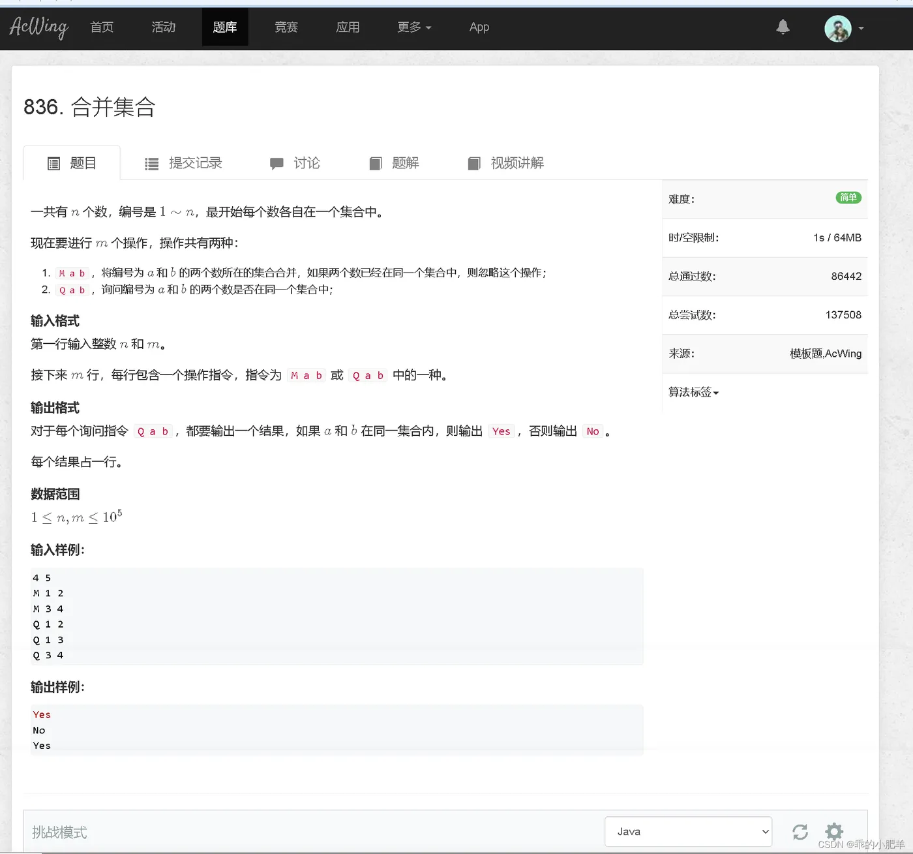Open 竞赛 in the navbar
This screenshot has height=854, width=913.
click(x=286, y=27)
